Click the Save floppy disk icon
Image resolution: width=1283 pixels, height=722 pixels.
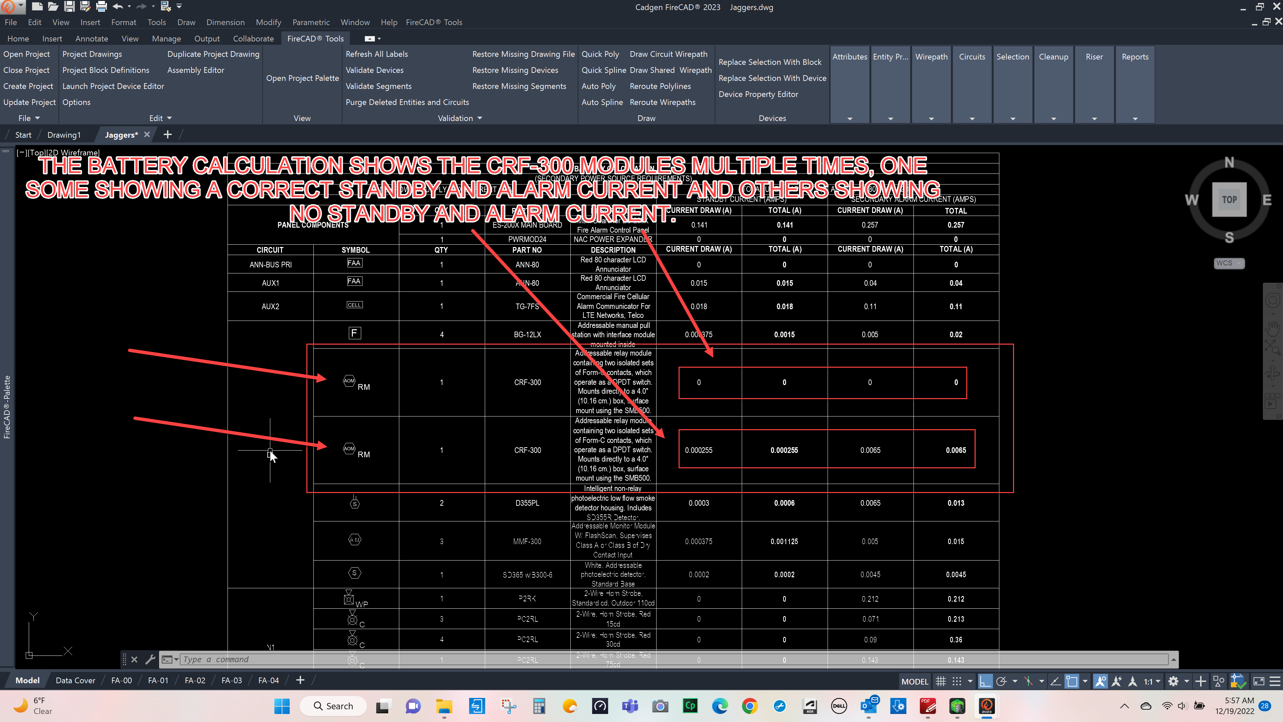(x=69, y=6)
